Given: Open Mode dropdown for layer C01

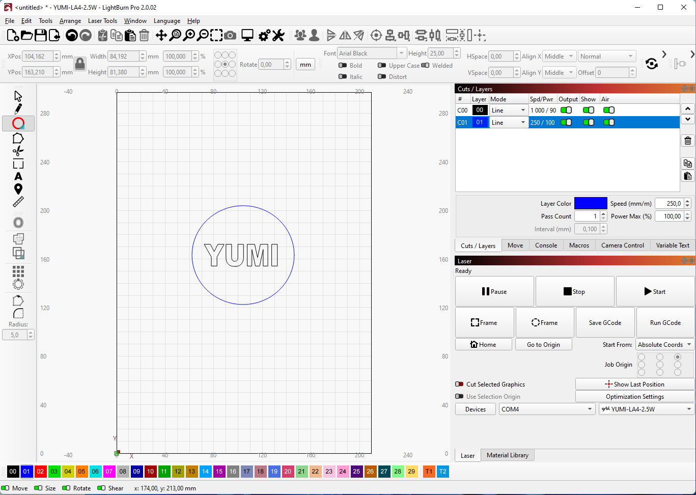Looking at the screenshot, I should pos(509,123).
